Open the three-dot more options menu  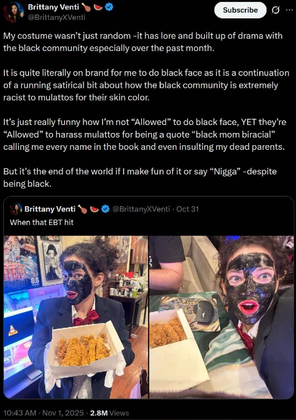click(289, 10)
